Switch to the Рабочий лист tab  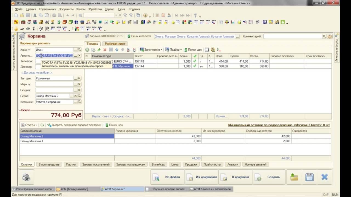pos(115,44)
